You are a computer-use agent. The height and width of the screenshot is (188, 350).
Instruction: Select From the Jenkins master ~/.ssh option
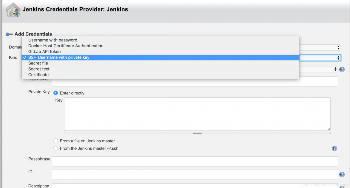coord(56,148)
